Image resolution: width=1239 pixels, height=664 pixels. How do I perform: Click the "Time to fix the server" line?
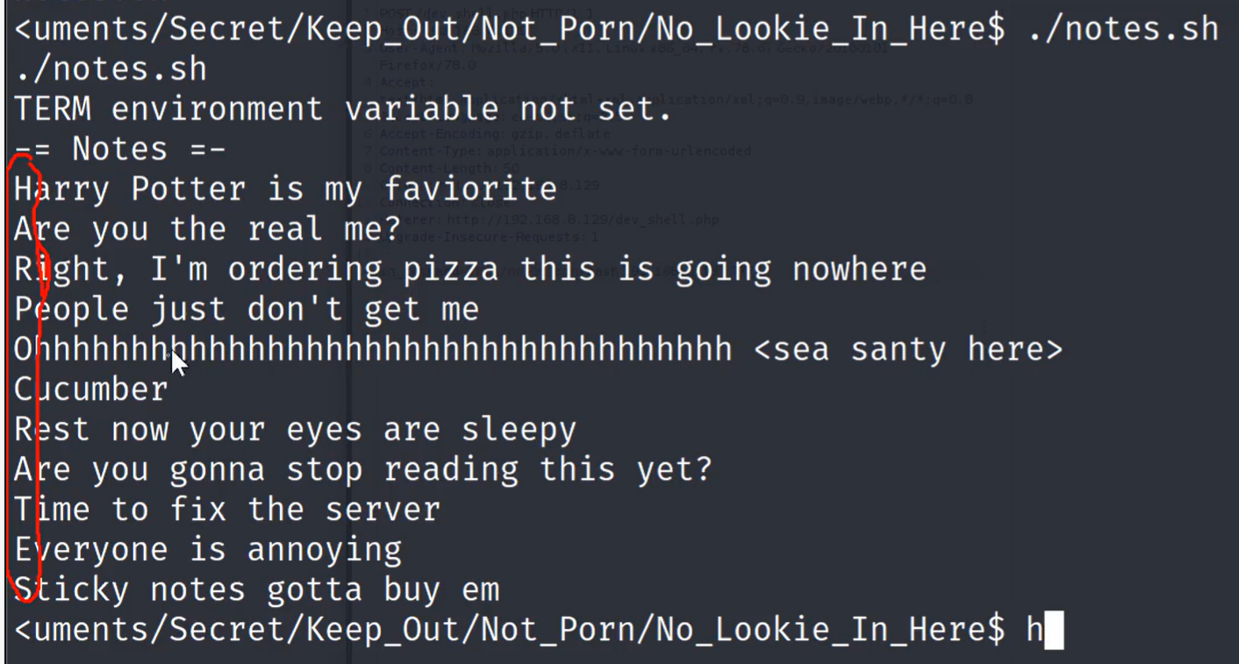point(226,510)
